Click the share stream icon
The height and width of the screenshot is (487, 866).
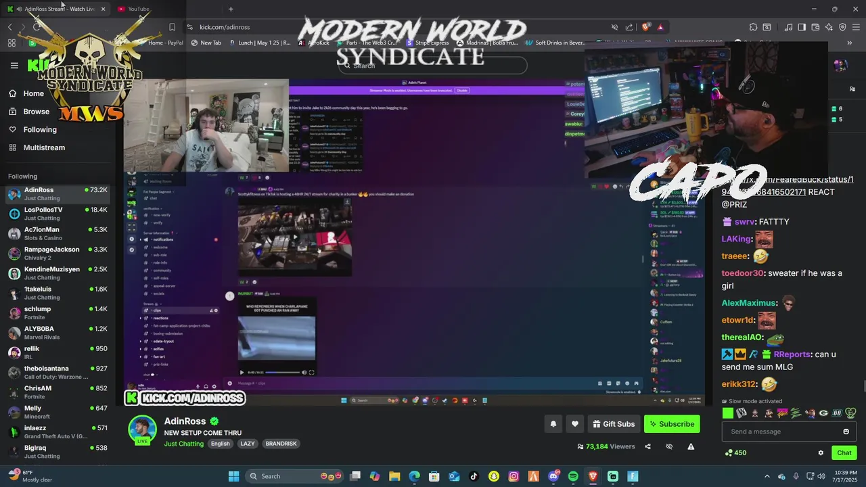[647, 446]
